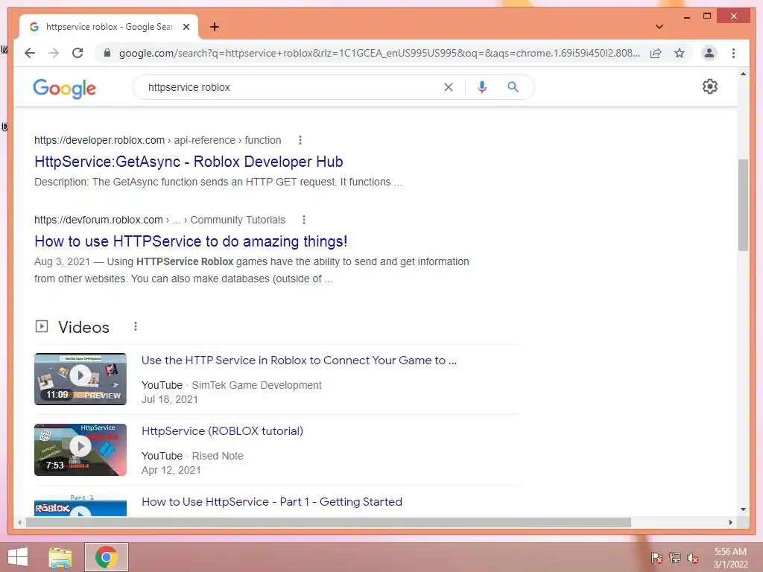
Task: Click Rised Note channel text
Action: coord(218,456)
